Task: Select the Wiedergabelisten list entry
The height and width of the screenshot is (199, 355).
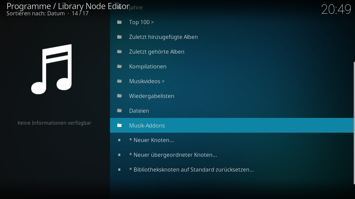Action: (152, 96)
